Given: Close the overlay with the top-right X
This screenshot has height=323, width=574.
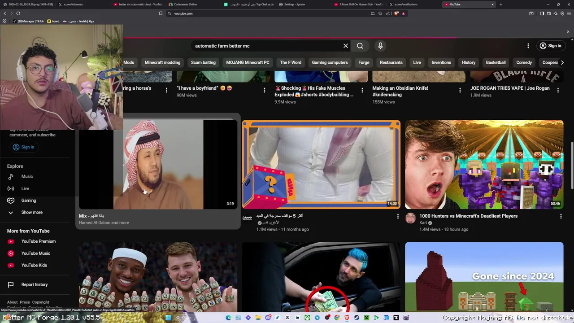Looking at the screenshot, I should 568,32.
